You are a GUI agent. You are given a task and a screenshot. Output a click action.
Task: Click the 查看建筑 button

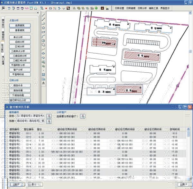tap(20, 30)
